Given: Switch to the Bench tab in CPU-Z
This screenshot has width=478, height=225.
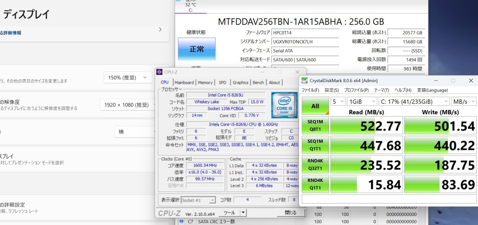Looking at the screenshot, I should click(x=259, y=83).
